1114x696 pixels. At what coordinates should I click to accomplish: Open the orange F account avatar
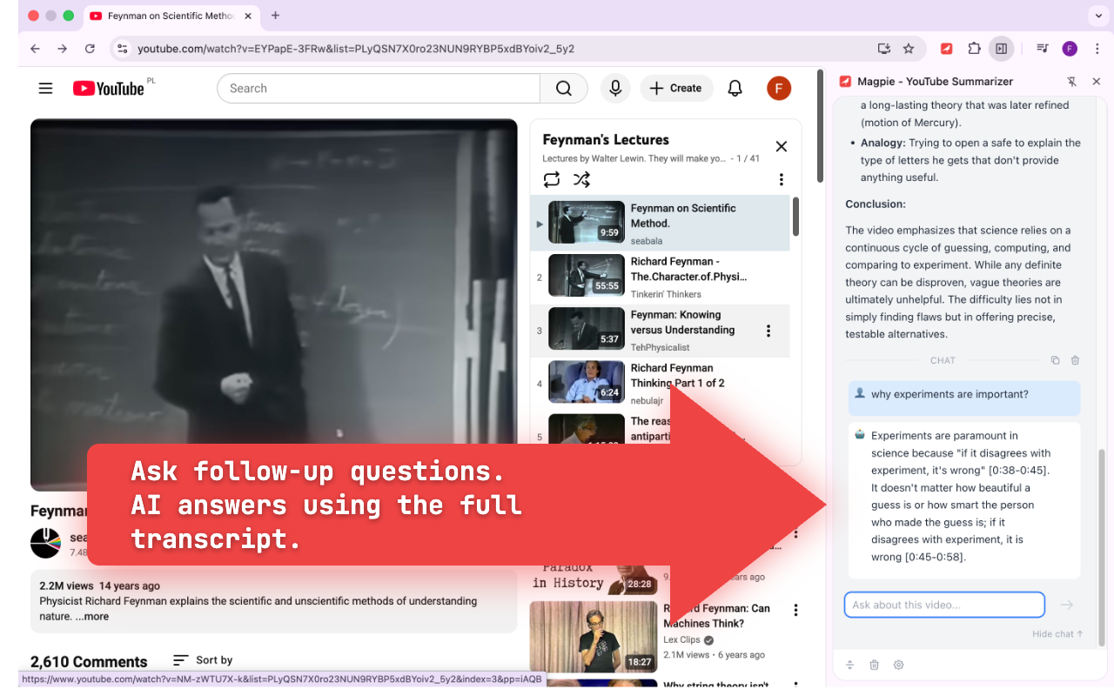pyautogui.click(x=779, y=88)
